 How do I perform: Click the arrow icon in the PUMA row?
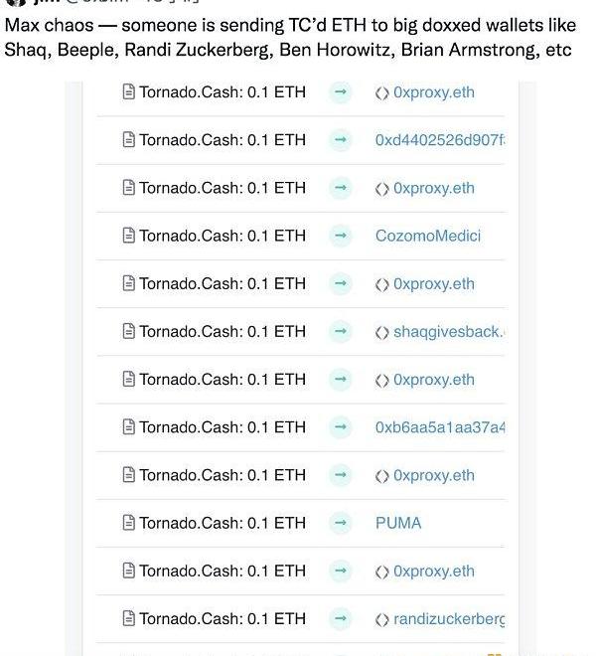coord(340,523)
